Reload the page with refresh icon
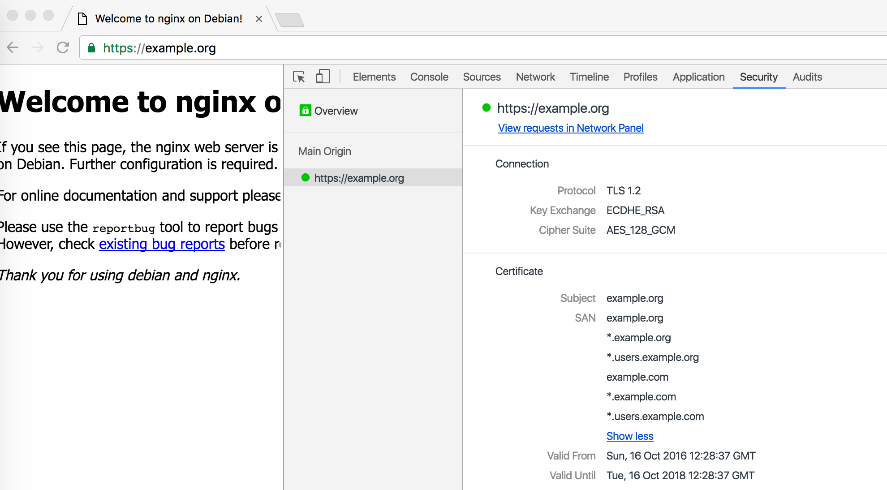Viewport: 887px width, 490px height. [63, 47]
